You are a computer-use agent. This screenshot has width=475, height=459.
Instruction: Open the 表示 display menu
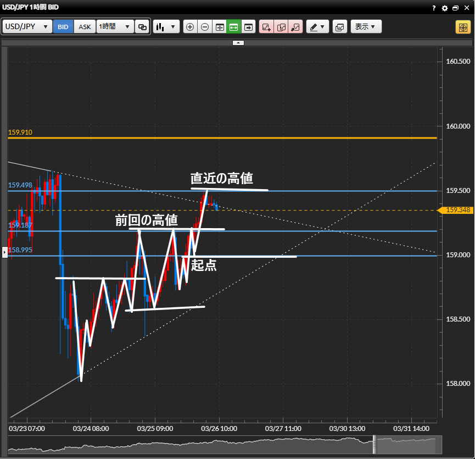point(366,27)
